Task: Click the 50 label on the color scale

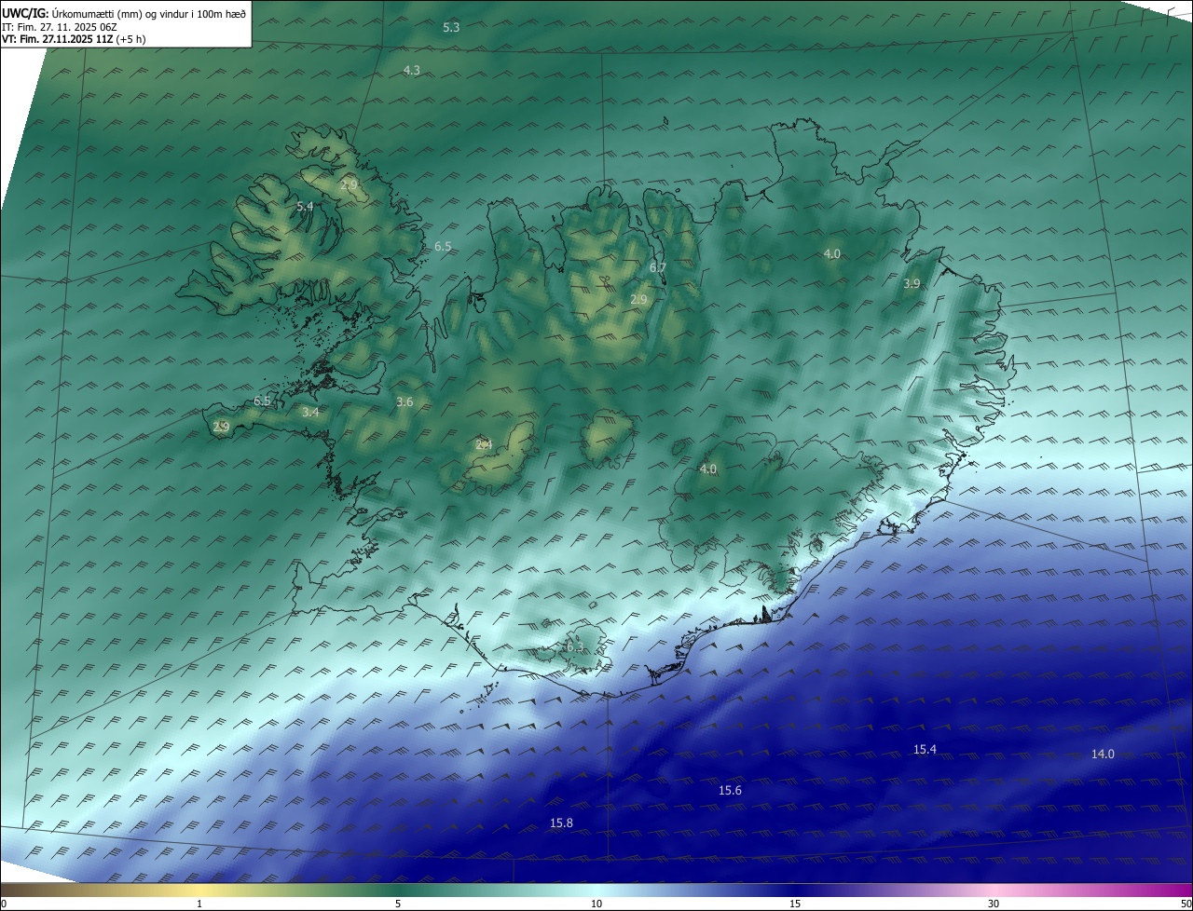Action: (x=1186, y=904)
